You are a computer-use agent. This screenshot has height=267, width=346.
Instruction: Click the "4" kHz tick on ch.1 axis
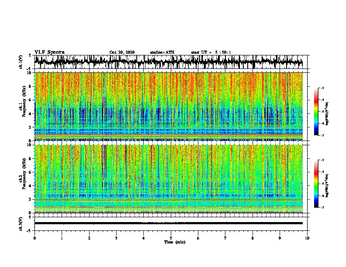pyautogui.click(x=30, y=114)
